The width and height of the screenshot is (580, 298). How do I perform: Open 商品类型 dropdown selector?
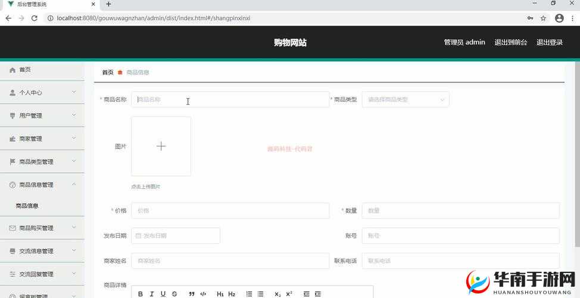[x=406, y=100]
